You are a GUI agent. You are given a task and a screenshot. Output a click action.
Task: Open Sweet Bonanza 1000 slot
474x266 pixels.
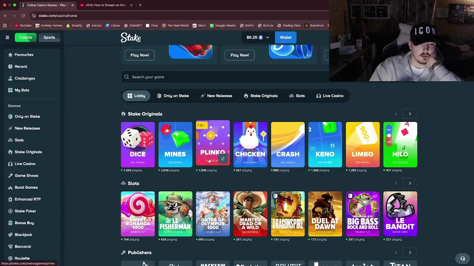(138, 214)
